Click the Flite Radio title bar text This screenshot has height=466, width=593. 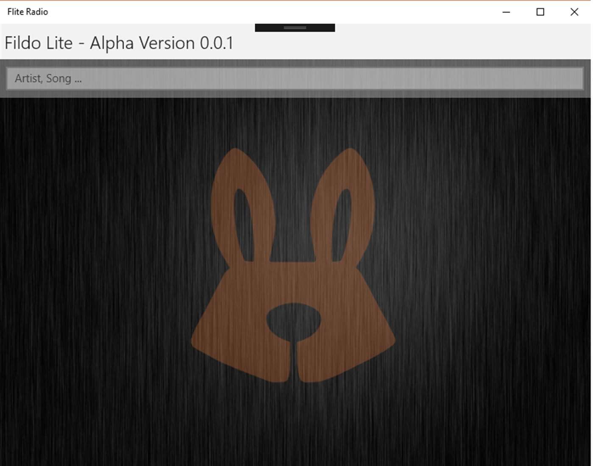(x=27, y=11)
